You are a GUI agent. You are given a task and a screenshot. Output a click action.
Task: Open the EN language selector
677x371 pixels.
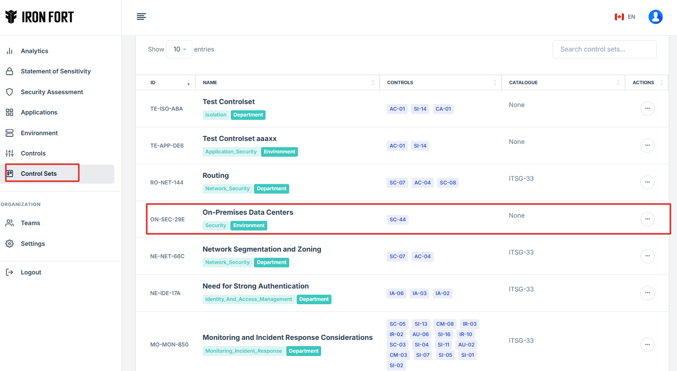click(x=625, y=17)
